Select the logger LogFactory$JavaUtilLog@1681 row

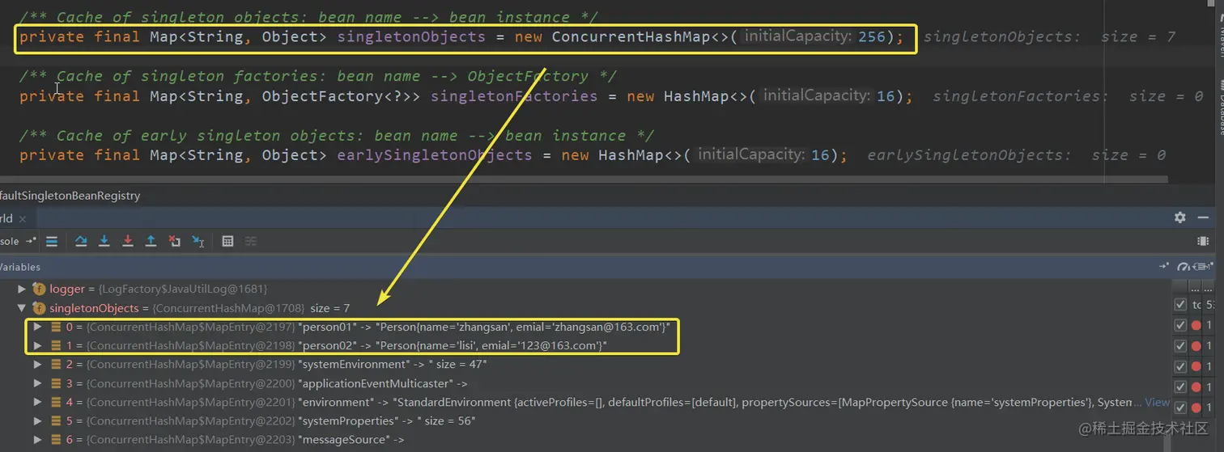tap(158, 289)
